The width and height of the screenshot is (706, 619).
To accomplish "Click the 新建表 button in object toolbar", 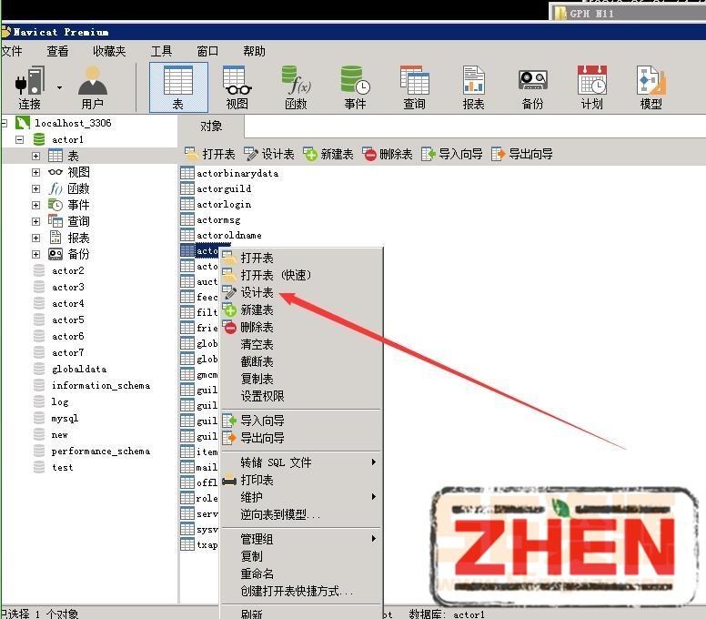I will point(328,155).
